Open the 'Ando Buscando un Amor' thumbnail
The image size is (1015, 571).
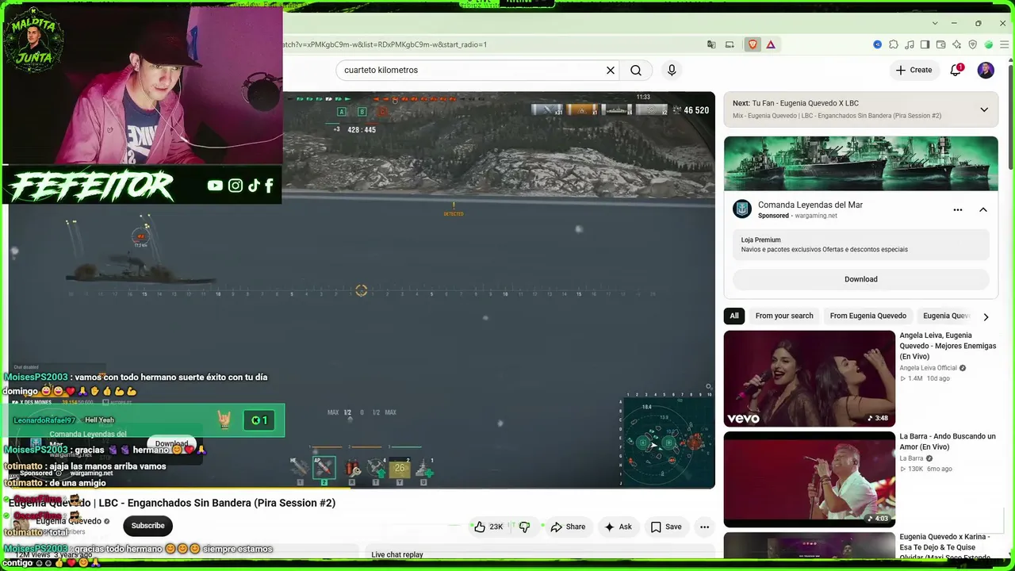[810, 479]
